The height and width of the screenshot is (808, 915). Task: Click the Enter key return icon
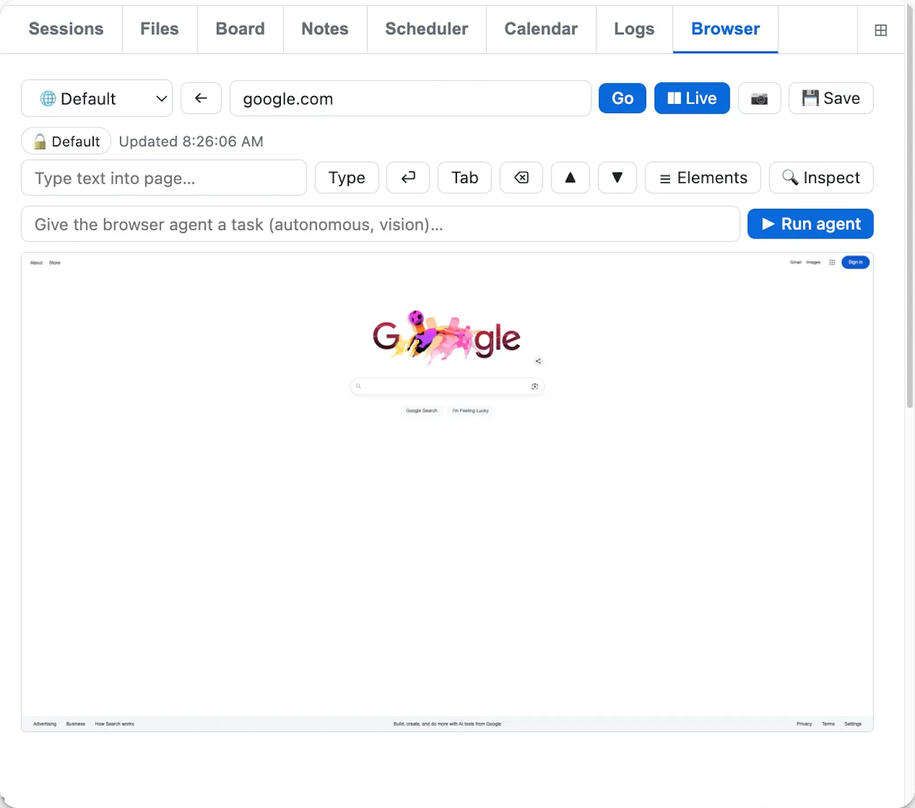point(408,178)
